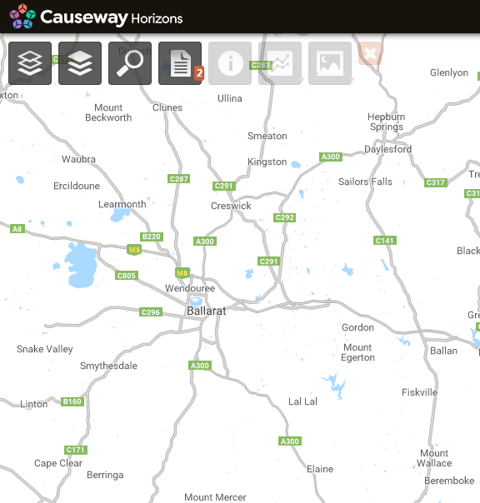Click the Sailors Falls label

click(365, 182)
